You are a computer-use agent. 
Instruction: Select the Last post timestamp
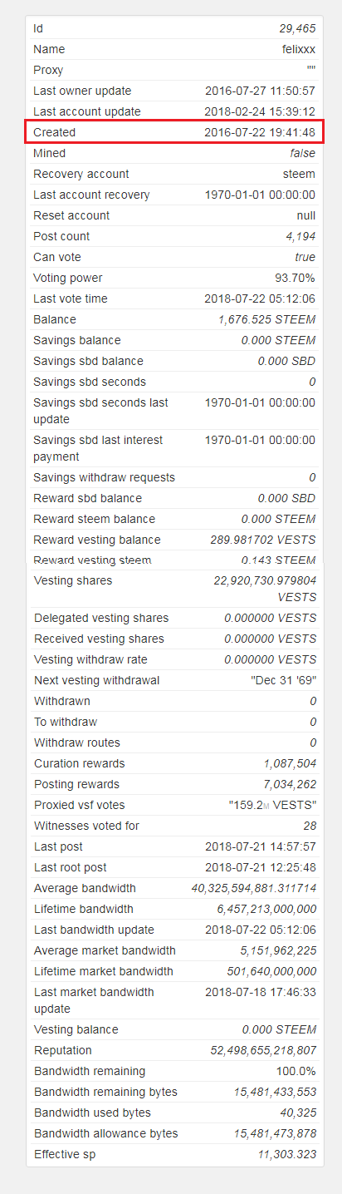260,846
